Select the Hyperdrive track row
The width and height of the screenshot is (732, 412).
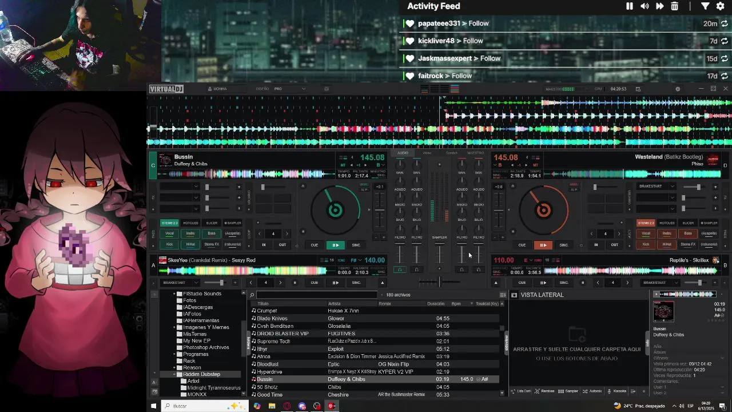point(376,372)
